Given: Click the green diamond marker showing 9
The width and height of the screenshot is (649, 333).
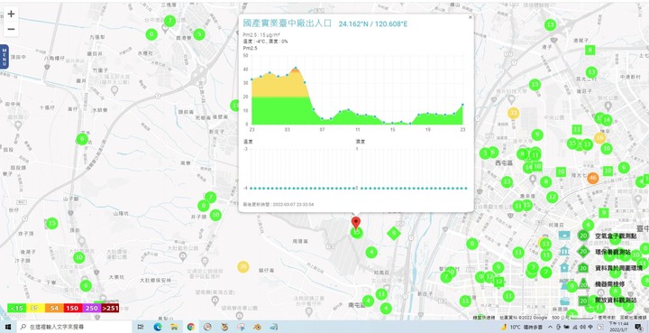Looking at the screenshot, I should [394, 233].
